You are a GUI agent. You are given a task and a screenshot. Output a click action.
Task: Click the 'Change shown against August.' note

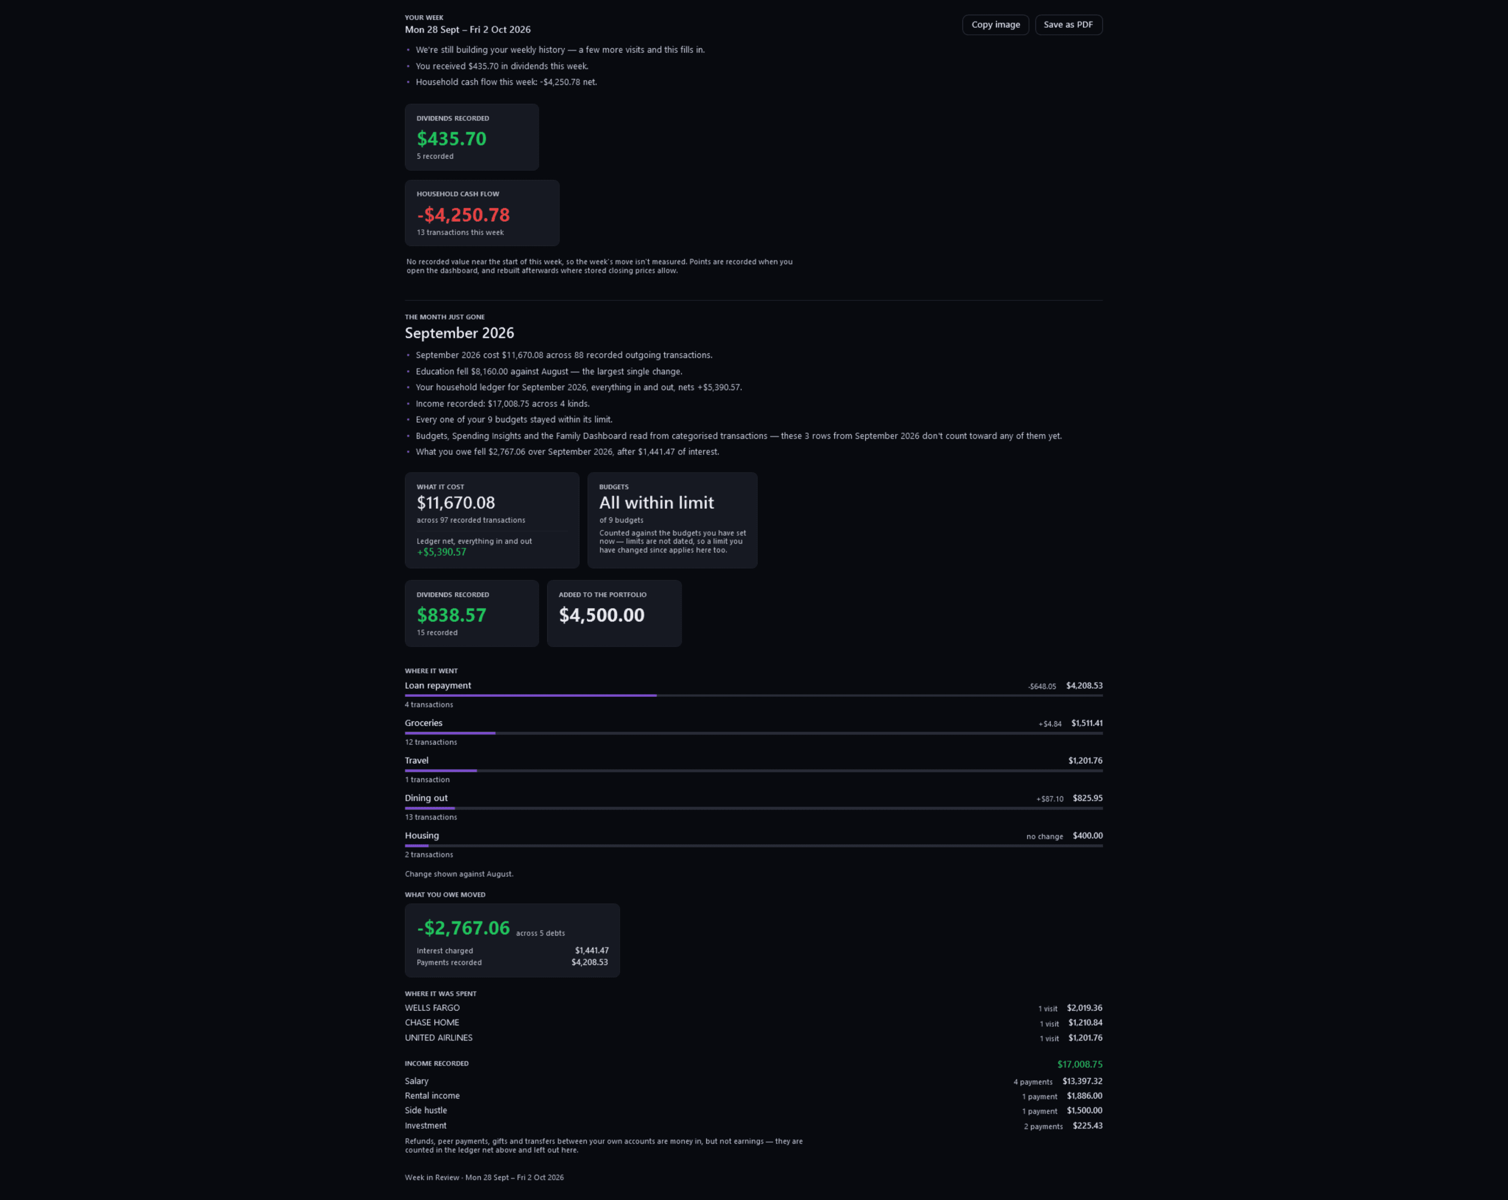point(459,874)
